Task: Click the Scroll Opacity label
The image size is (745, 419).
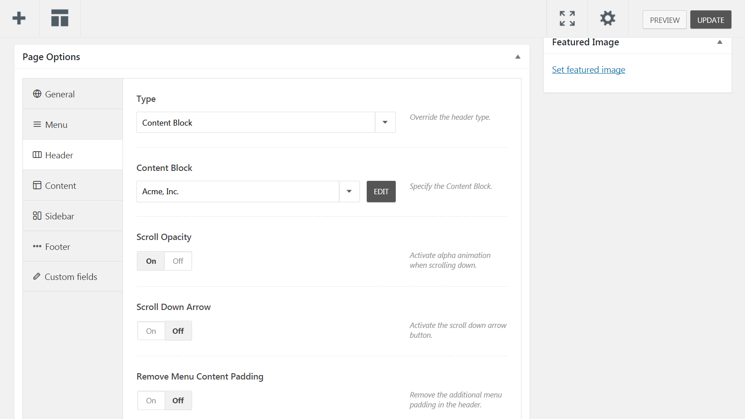Action: 164,237
